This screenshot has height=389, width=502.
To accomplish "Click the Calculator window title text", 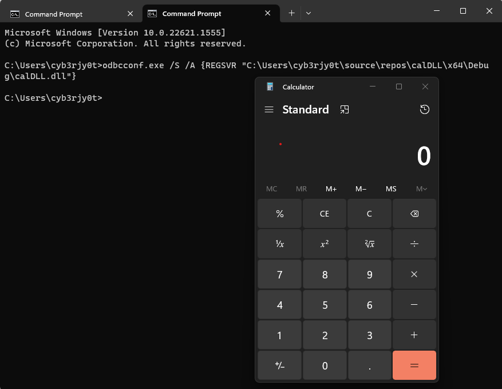I will tap(298, 87).
